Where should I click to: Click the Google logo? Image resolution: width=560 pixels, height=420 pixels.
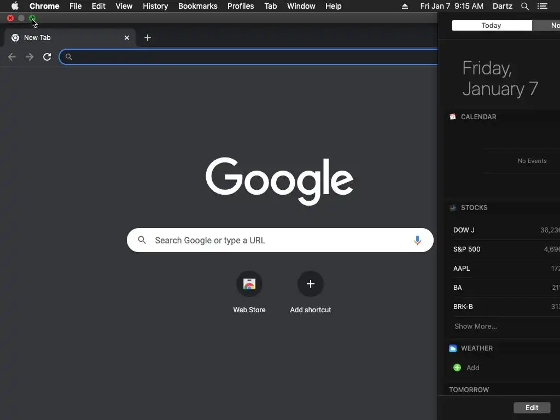pyautogui.click(x=279, y=180)
